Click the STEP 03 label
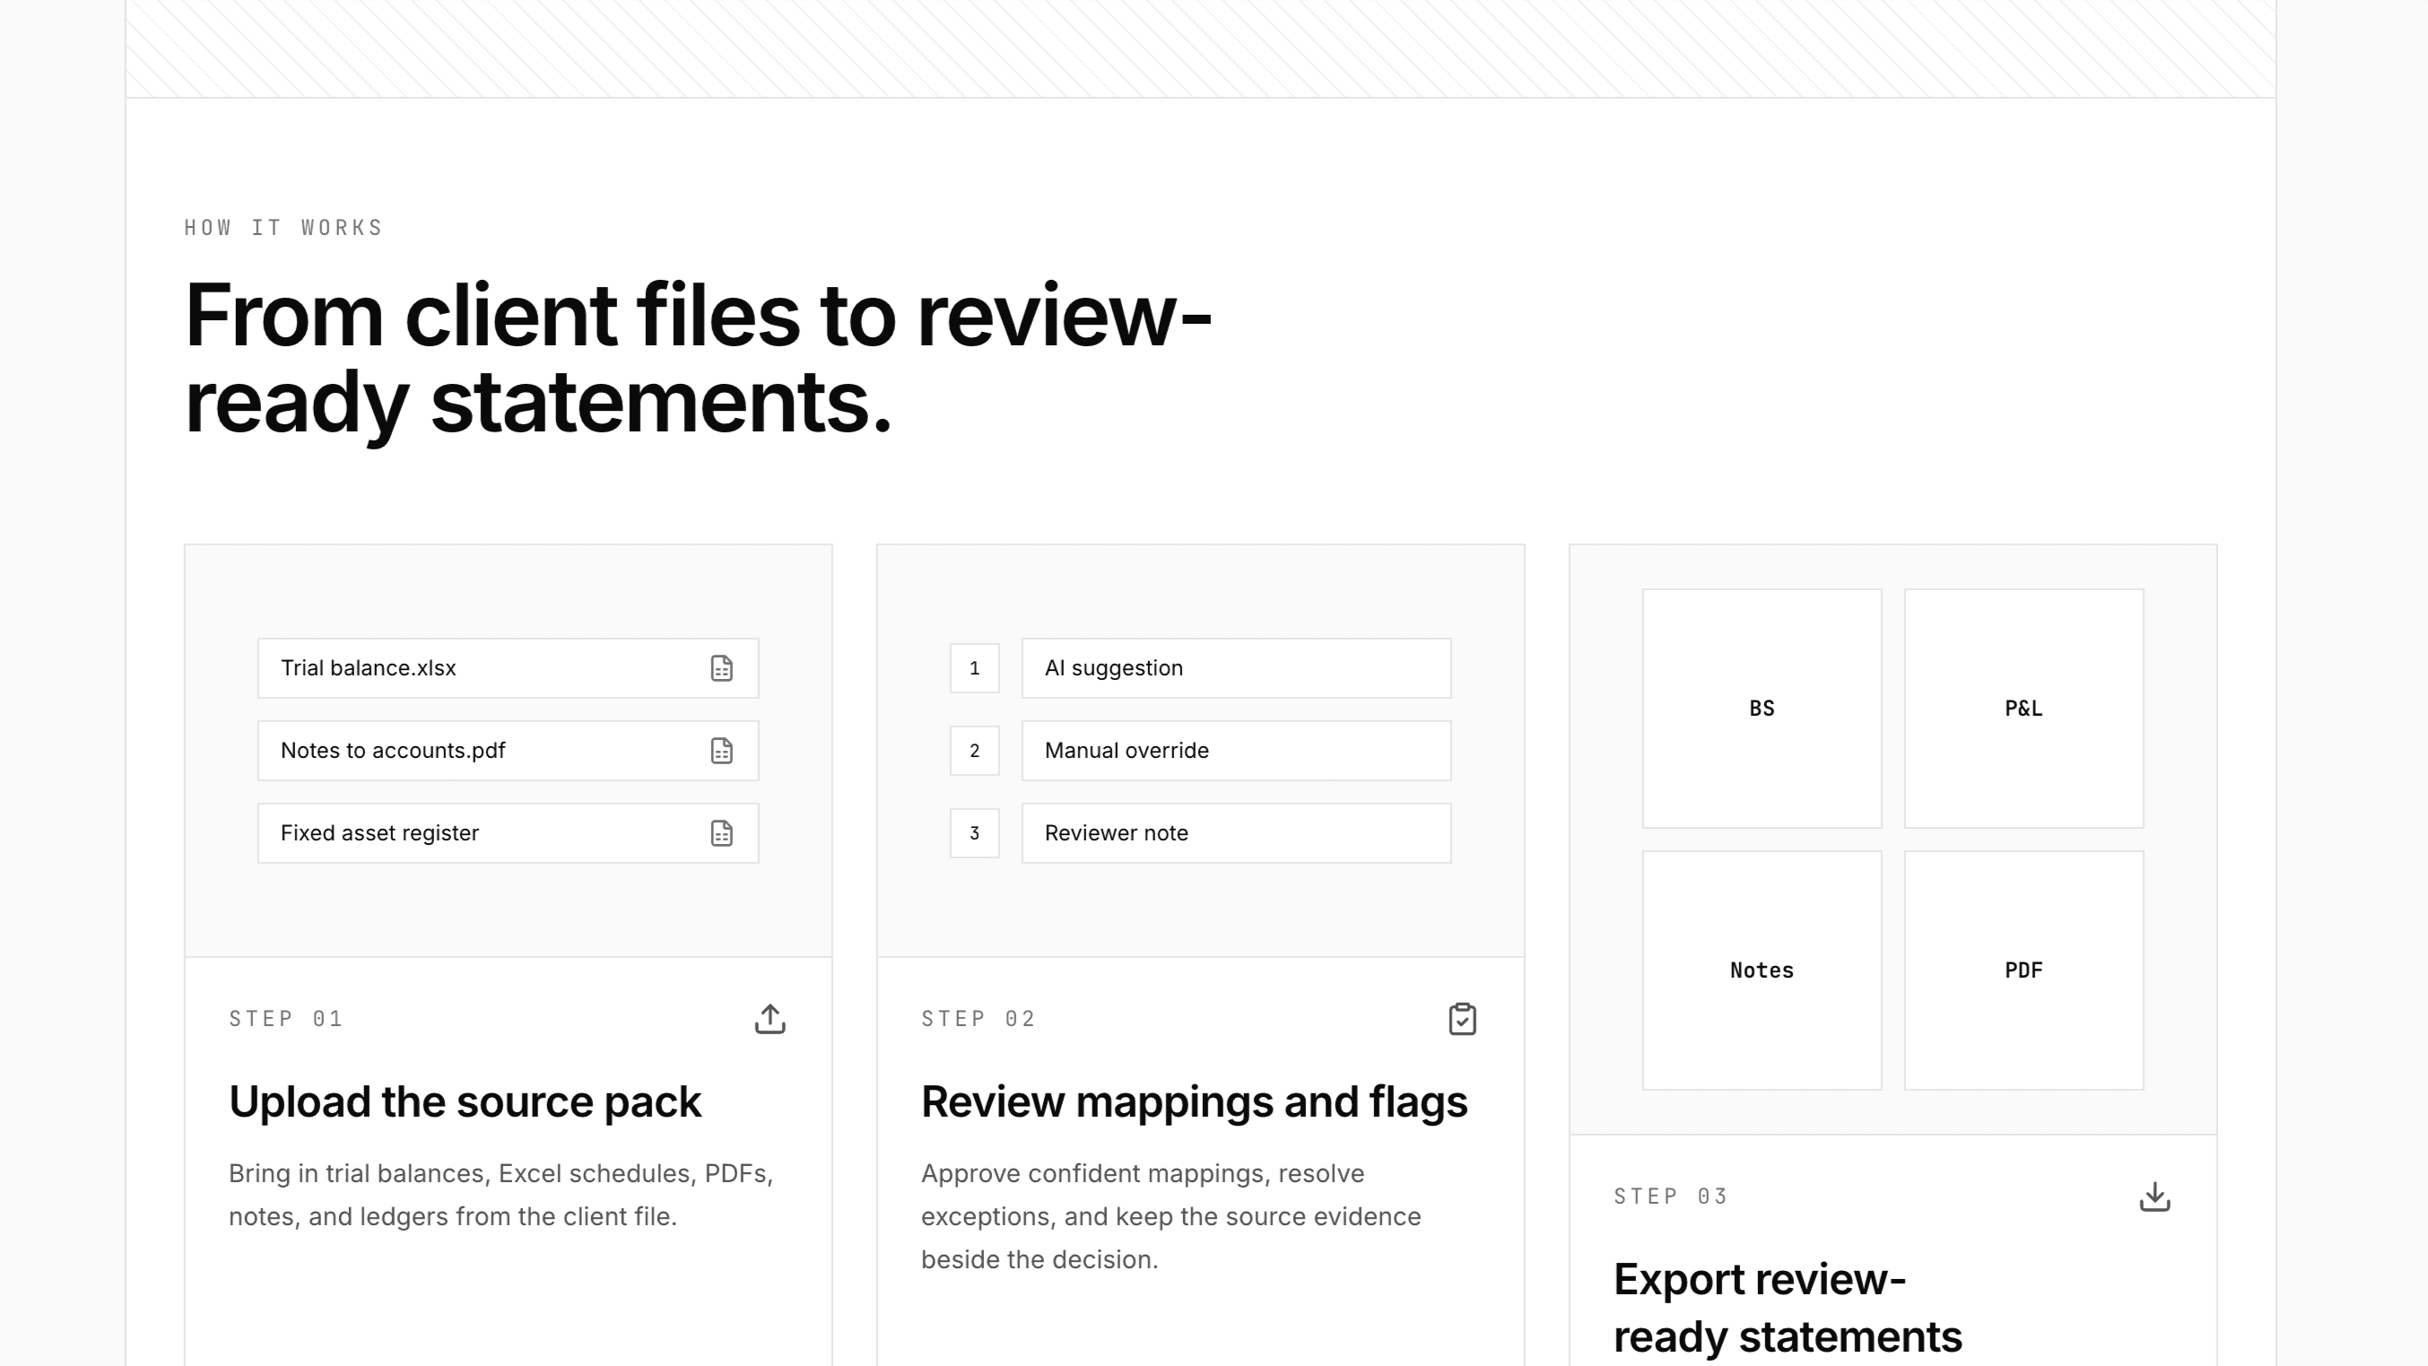 (1671, 1196)
